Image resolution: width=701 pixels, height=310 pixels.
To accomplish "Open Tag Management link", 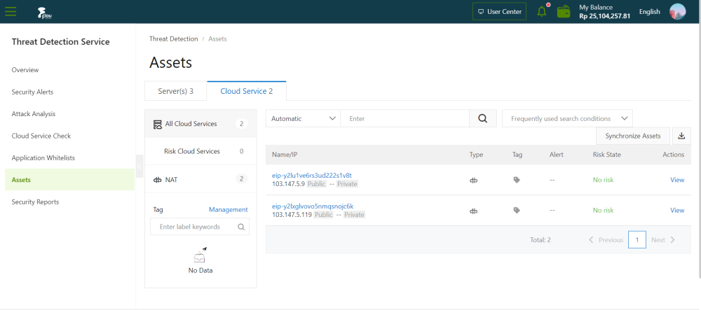I will (x=228, y=210).
